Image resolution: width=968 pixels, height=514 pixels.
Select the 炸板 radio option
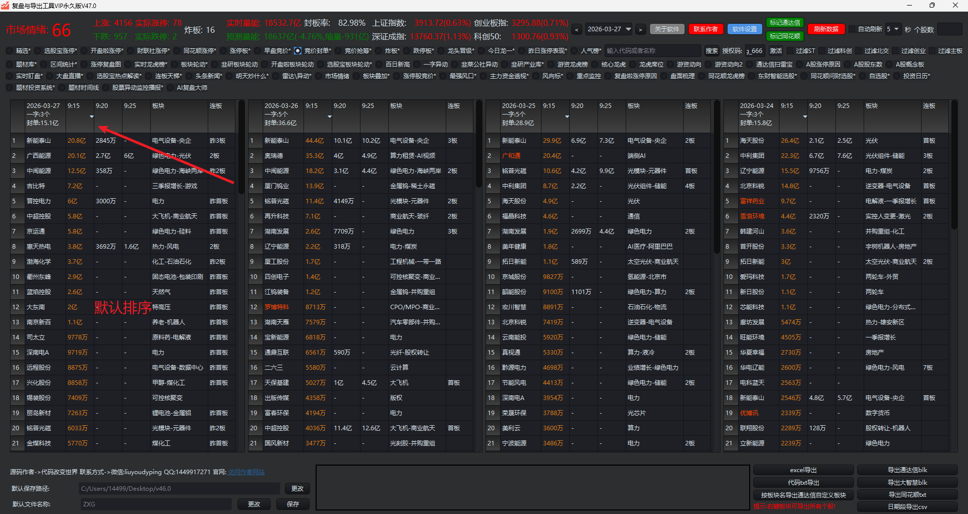coord(379,51)
